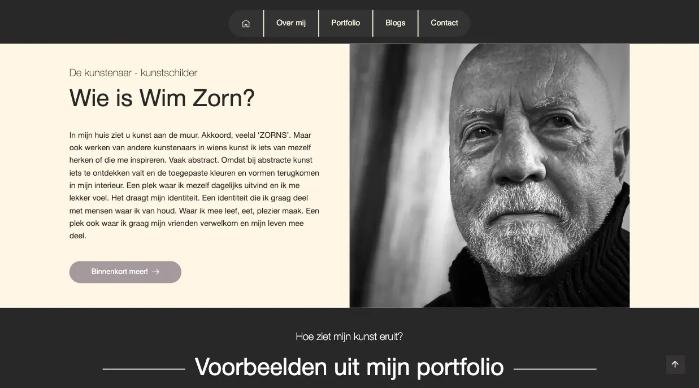Click the word 'ZORNS' in the paragraph
This screenshot has width=699, height=388.
click(279, 135)
